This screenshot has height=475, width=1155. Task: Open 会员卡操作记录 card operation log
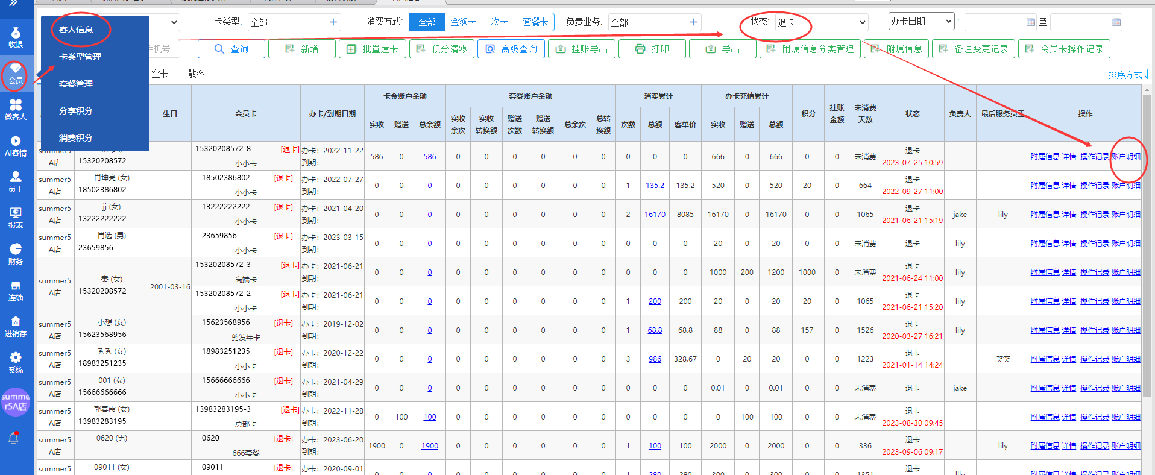(x=1064, y=49)
